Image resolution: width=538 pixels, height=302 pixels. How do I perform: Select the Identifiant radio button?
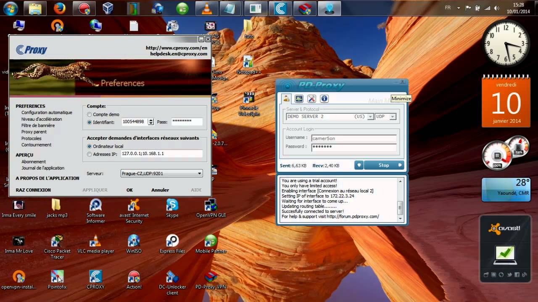[89, 122]
